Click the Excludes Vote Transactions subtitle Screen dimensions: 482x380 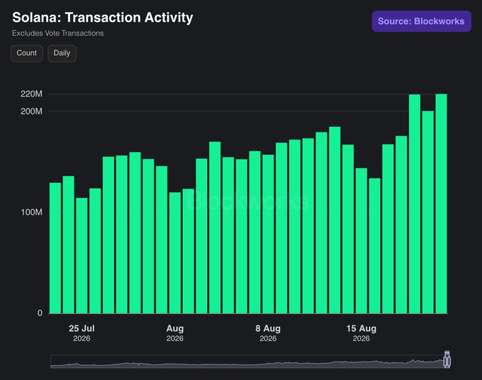click(58, 33)
